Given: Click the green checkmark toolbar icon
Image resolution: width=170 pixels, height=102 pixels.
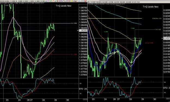Looking at the screenshot, I should pos(51,1).
